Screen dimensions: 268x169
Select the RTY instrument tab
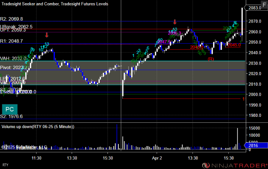point(5,165)
